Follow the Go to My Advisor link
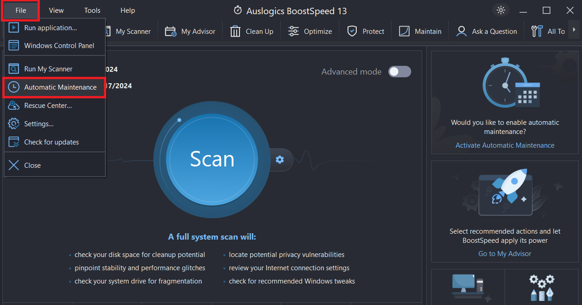This screenshot has width=582, height=305. [x=505, y=254]
